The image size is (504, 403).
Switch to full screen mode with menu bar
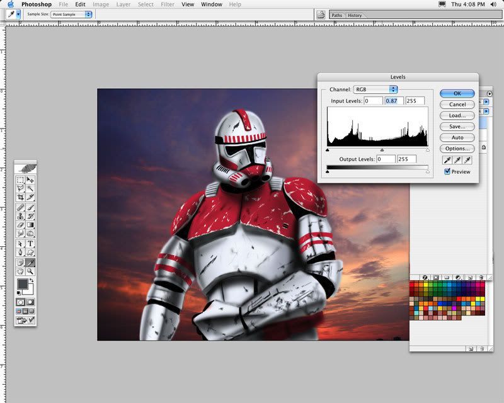pyautogui.click(x=25, y=311)
